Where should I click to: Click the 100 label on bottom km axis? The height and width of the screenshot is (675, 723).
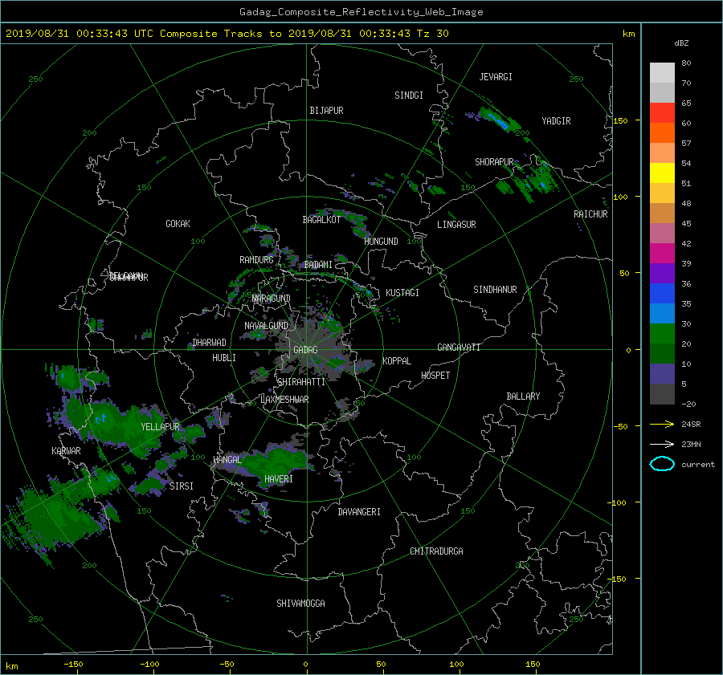tap(456, 665)
